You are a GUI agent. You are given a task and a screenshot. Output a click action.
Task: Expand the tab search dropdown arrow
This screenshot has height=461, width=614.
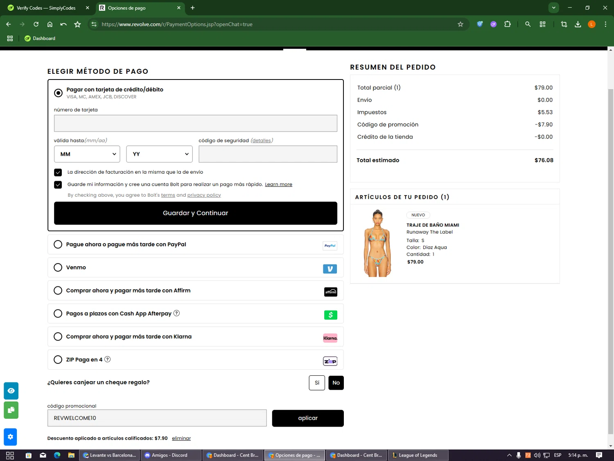[553, 8]
